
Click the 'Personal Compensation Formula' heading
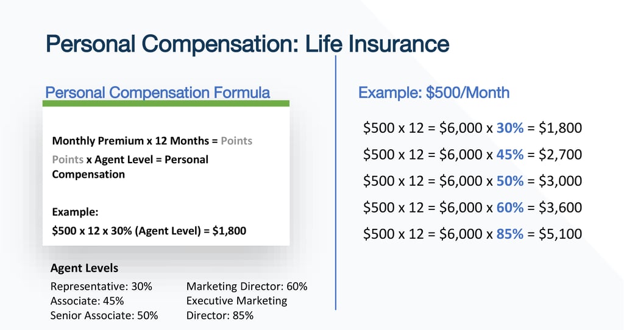tap(158, 93)
